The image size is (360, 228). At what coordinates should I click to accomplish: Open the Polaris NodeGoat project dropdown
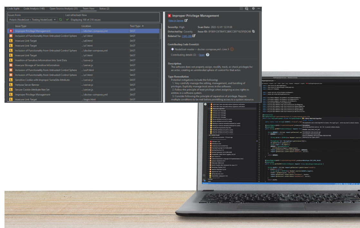tap(33, 20)
